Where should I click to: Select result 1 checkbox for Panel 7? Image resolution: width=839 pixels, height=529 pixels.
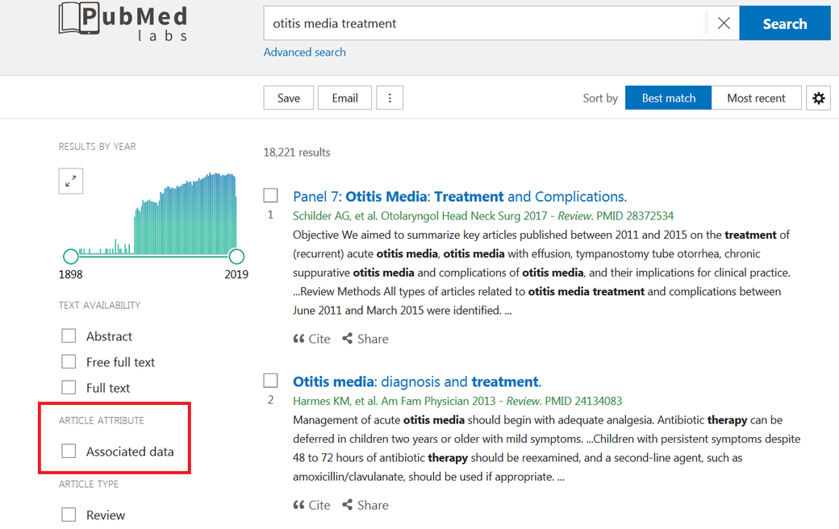[x=271, y=195]
